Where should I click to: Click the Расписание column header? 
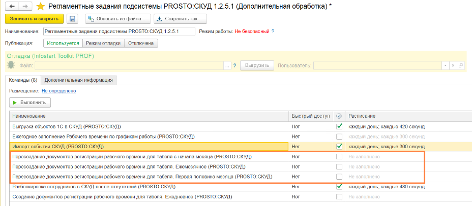click(x=408, y=116)
